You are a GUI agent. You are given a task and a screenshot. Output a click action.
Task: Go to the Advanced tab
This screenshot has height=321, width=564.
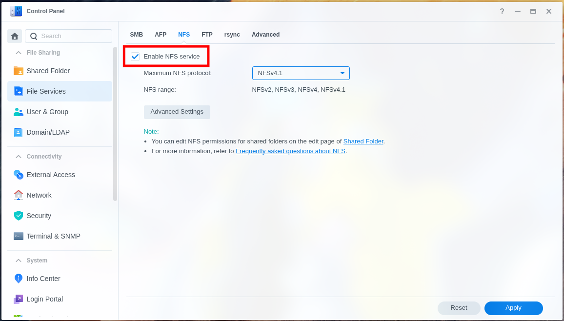pyautogui.click(x=265, y=35)
